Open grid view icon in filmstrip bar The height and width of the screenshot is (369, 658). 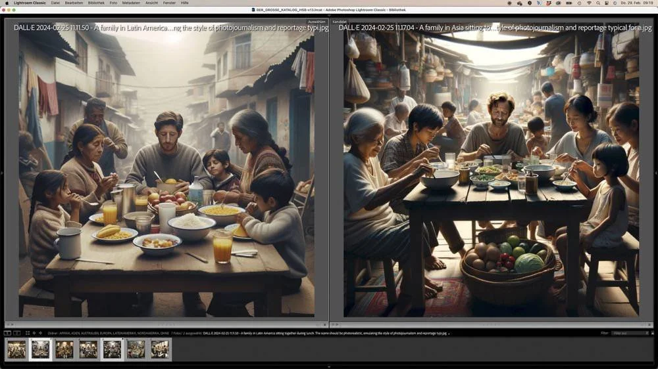tap(27, 333)
